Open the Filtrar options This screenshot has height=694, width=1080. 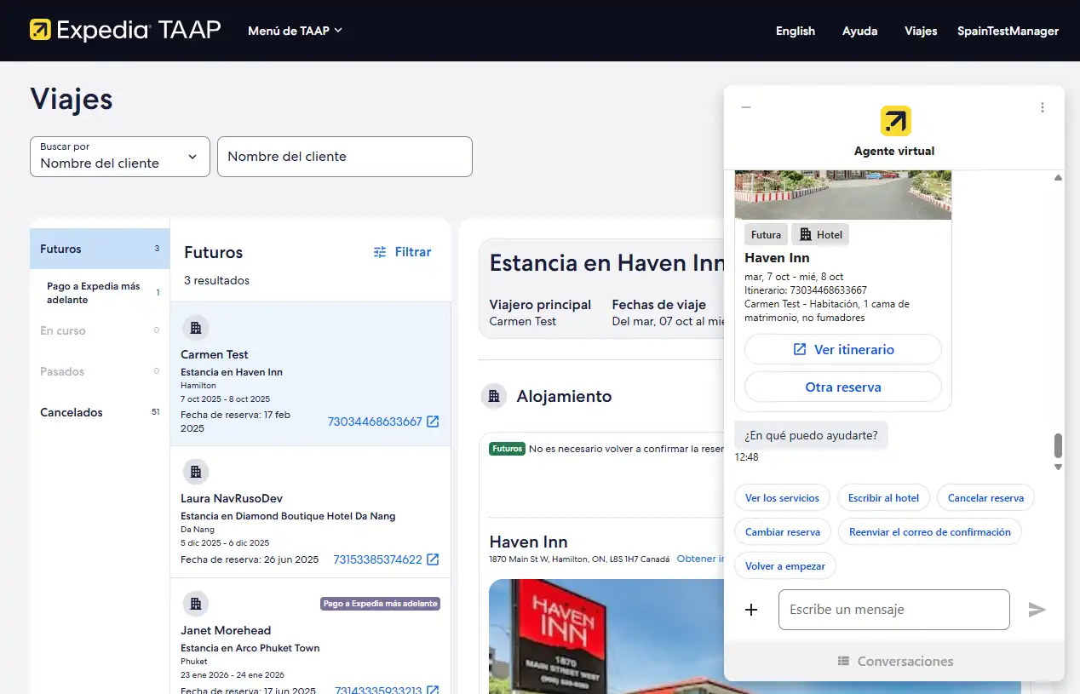(x=402, y=252)
